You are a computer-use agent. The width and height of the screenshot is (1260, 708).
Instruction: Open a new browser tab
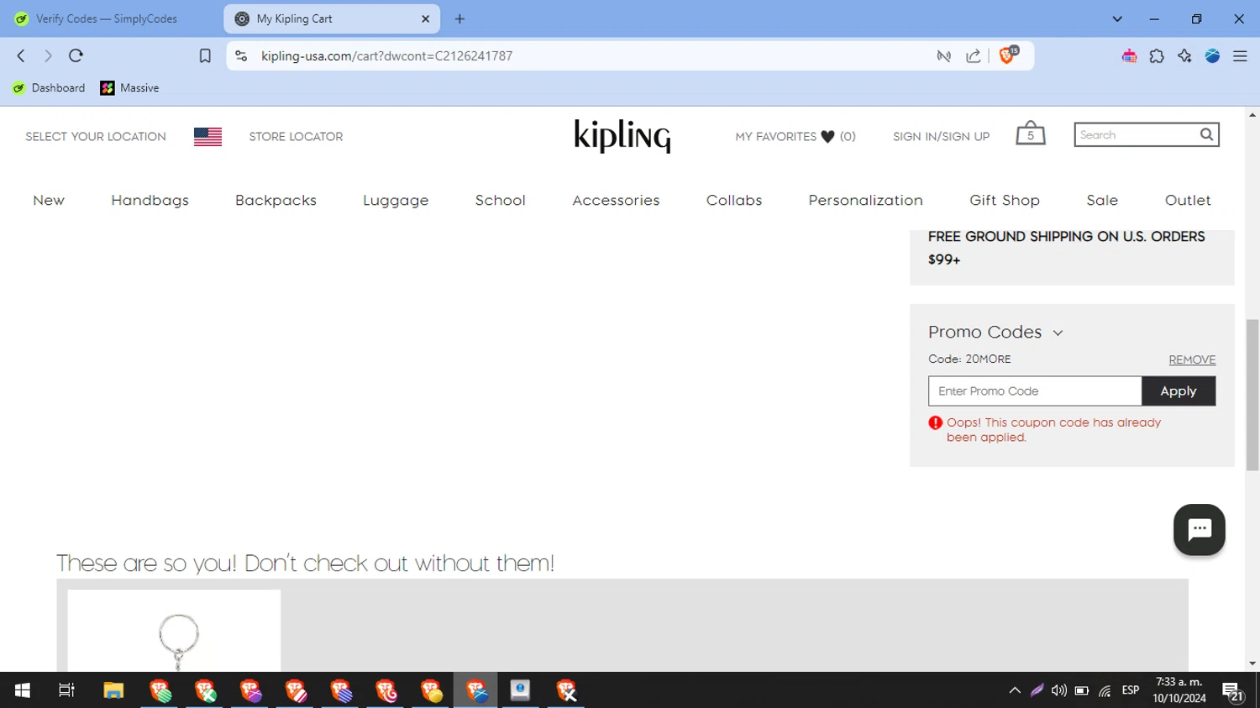459,18
